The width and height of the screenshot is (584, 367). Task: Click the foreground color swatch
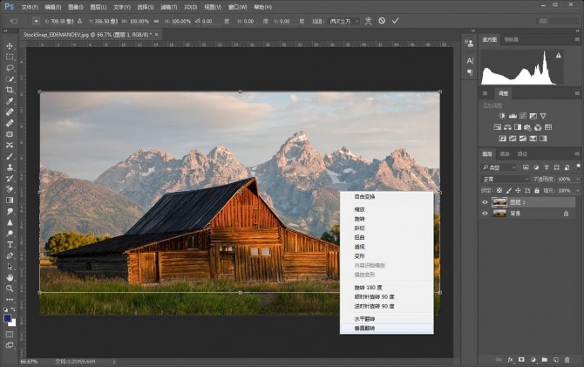click(7, 318)
